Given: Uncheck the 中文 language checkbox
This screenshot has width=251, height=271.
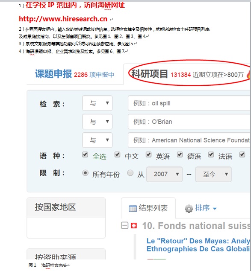Looking at the screenshot, I should tap(117, 154).
